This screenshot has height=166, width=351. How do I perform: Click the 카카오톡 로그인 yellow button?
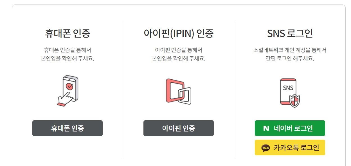point(290,147)
